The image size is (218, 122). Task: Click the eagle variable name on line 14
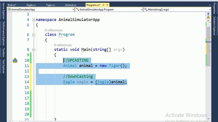click(82, 82)
